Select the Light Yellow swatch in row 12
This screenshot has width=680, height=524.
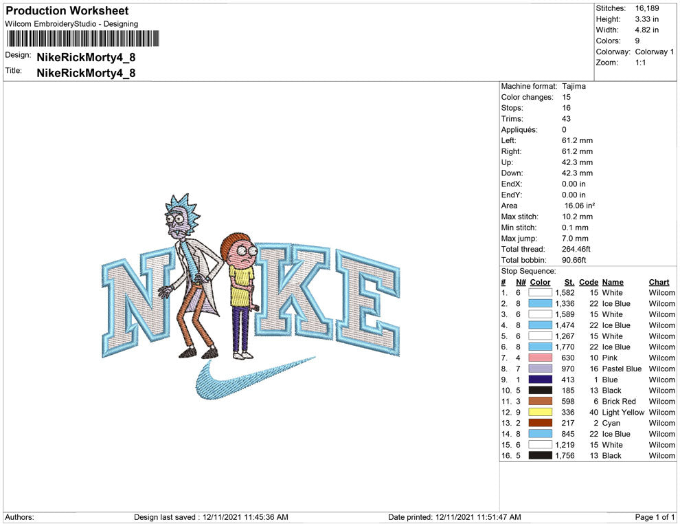(540, 412)
